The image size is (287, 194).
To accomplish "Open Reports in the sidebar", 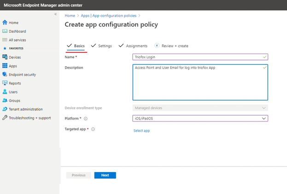I will pyautogui.click(x=15, y=83).
